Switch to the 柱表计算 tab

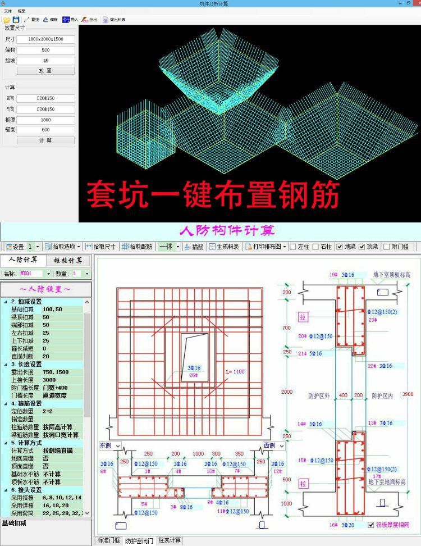pos(170,540)
